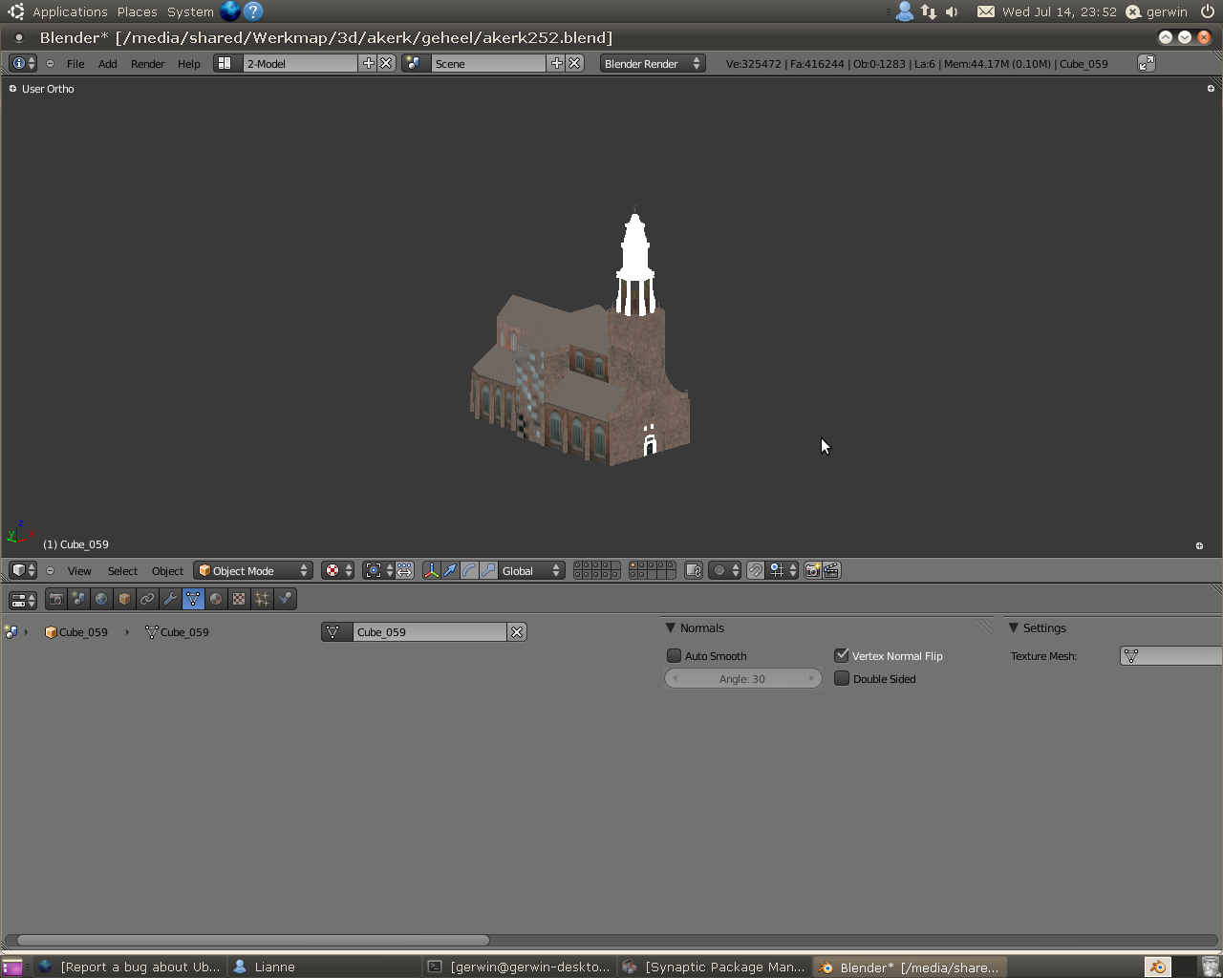Enable the Double Sided checkbox
Image resolution: width=1223 pixels, height=978 pixels.
pyautogui.click(x=842, y=678)
